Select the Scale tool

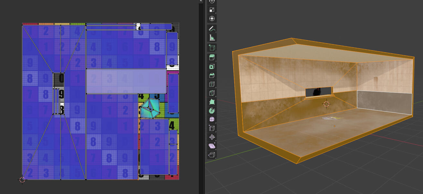point(212,10)
